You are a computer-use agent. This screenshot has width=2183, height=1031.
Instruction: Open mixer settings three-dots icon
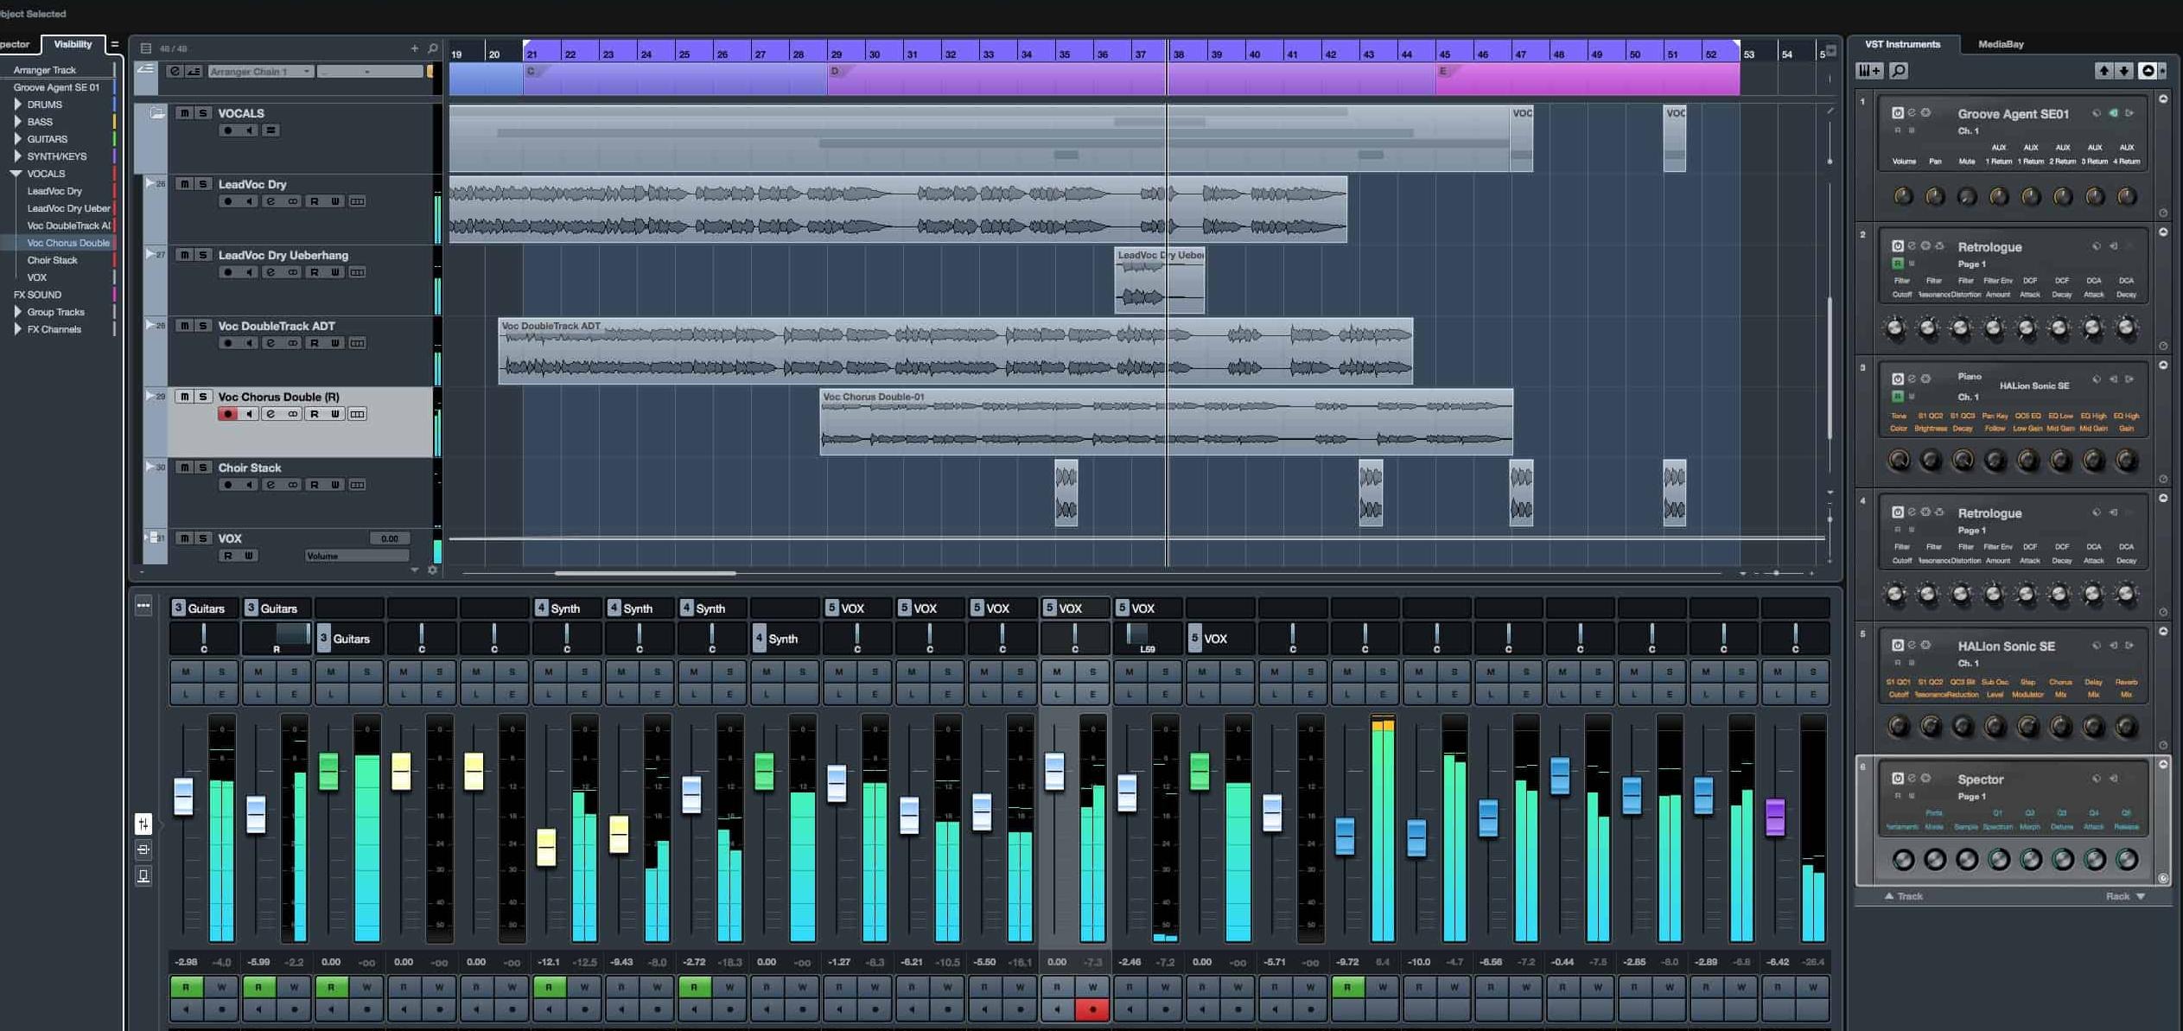pyautogui.click(x=143, y=606)
